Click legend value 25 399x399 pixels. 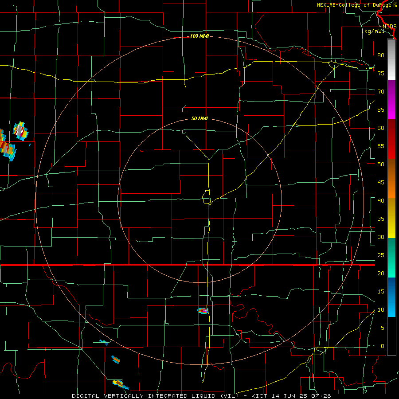(381, 255)
